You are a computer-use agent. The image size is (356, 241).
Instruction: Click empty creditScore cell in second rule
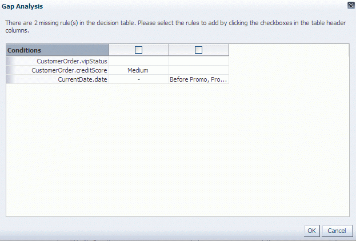tap(199, 70)
